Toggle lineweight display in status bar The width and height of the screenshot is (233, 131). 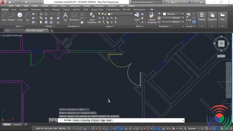click(x=117, y=128)
